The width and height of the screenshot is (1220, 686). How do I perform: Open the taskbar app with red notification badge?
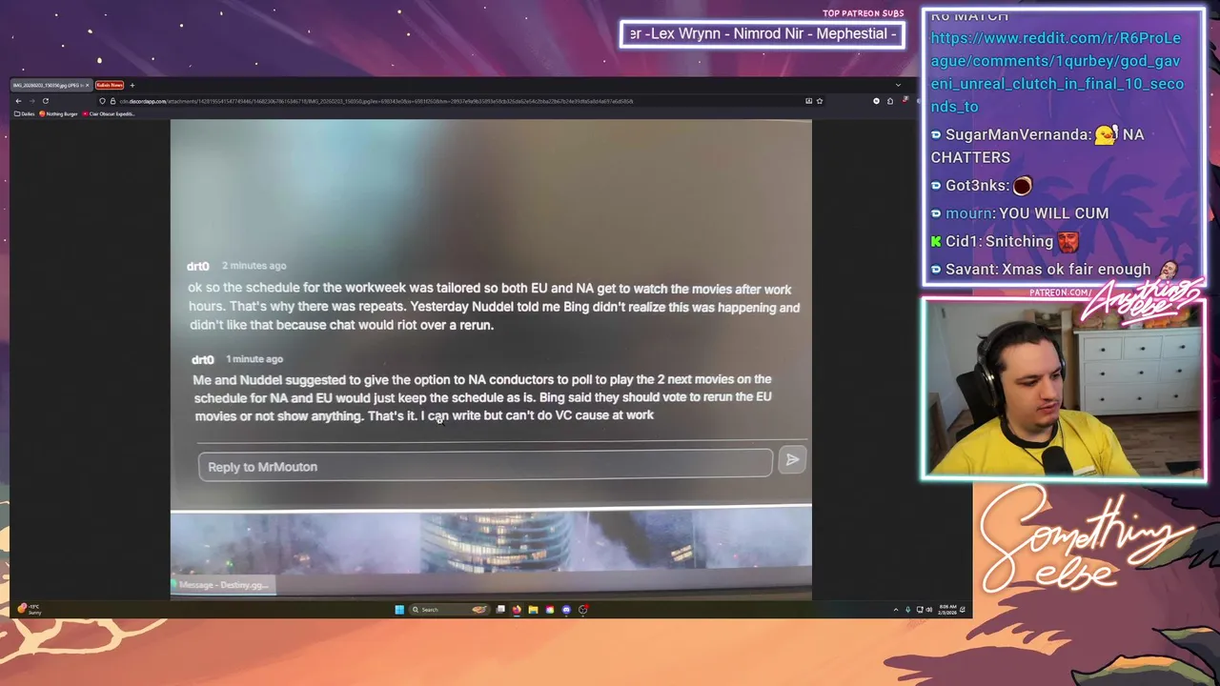tap(583, 610)
